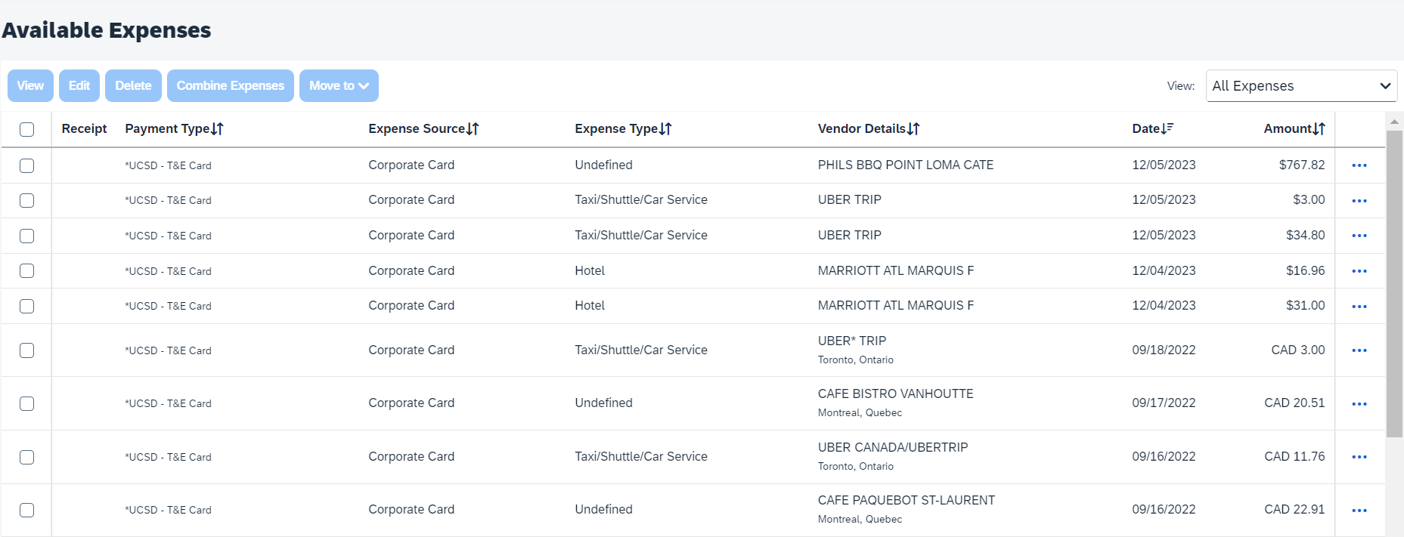Toggle the select-all checkbox in header
Viewport: 1404px width, 537px height.
[27, 129]
